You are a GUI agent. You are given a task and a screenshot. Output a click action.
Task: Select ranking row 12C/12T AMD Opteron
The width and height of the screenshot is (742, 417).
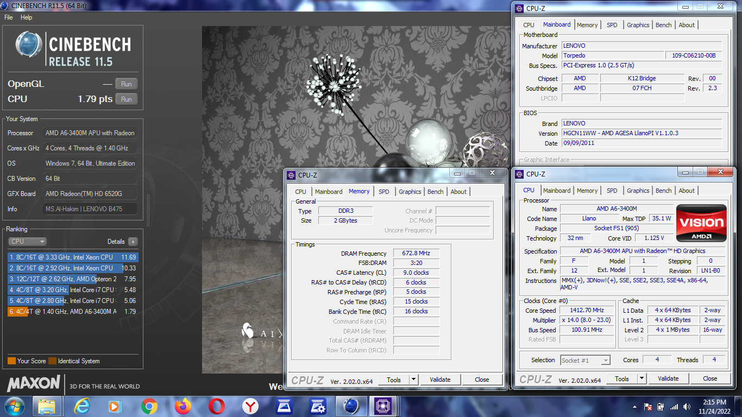tap(73, 279)
